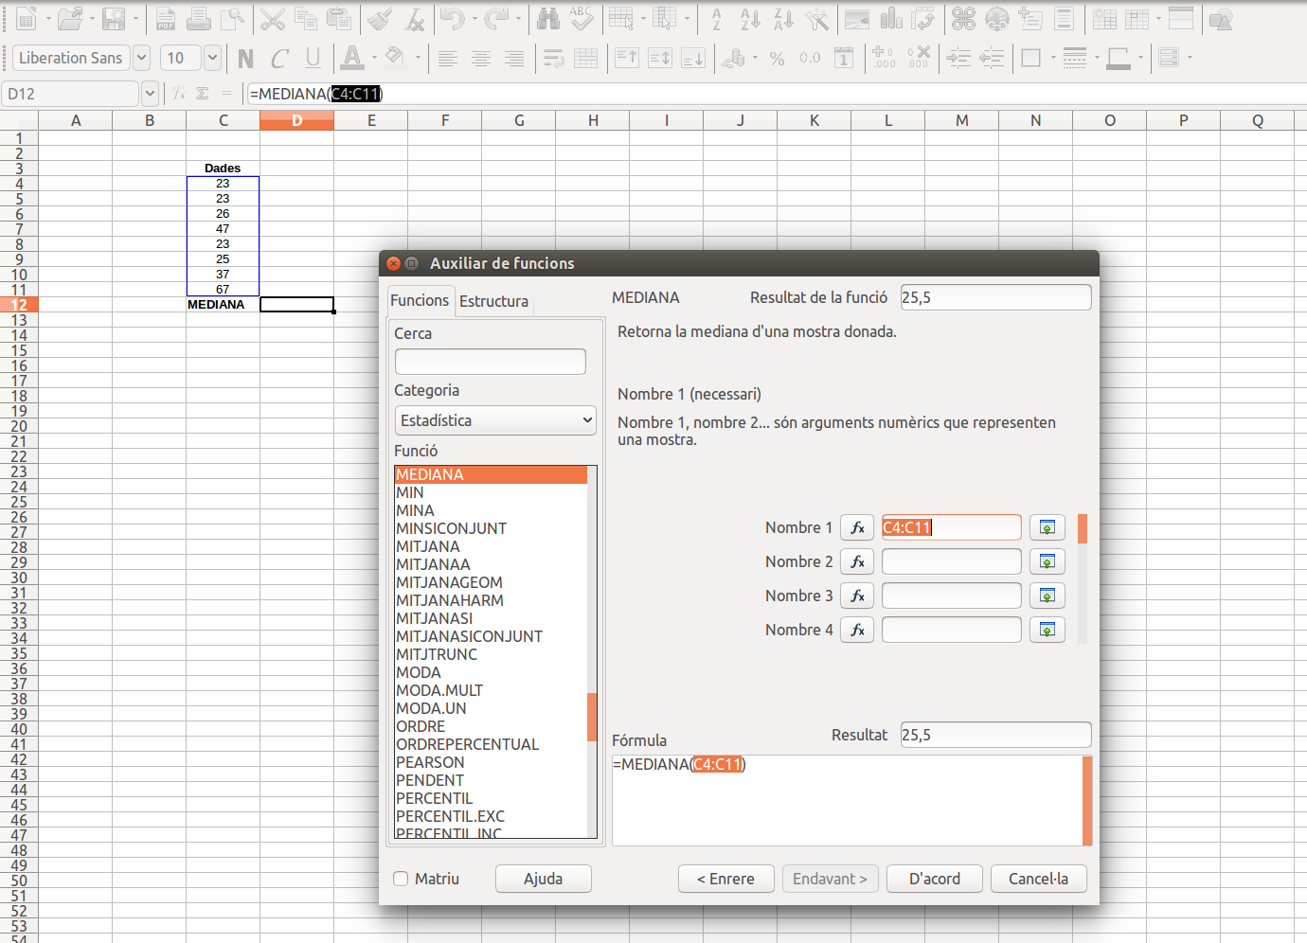
Task: Click the Export as PDF toolbar icon
Action: [x=166, y=19]
